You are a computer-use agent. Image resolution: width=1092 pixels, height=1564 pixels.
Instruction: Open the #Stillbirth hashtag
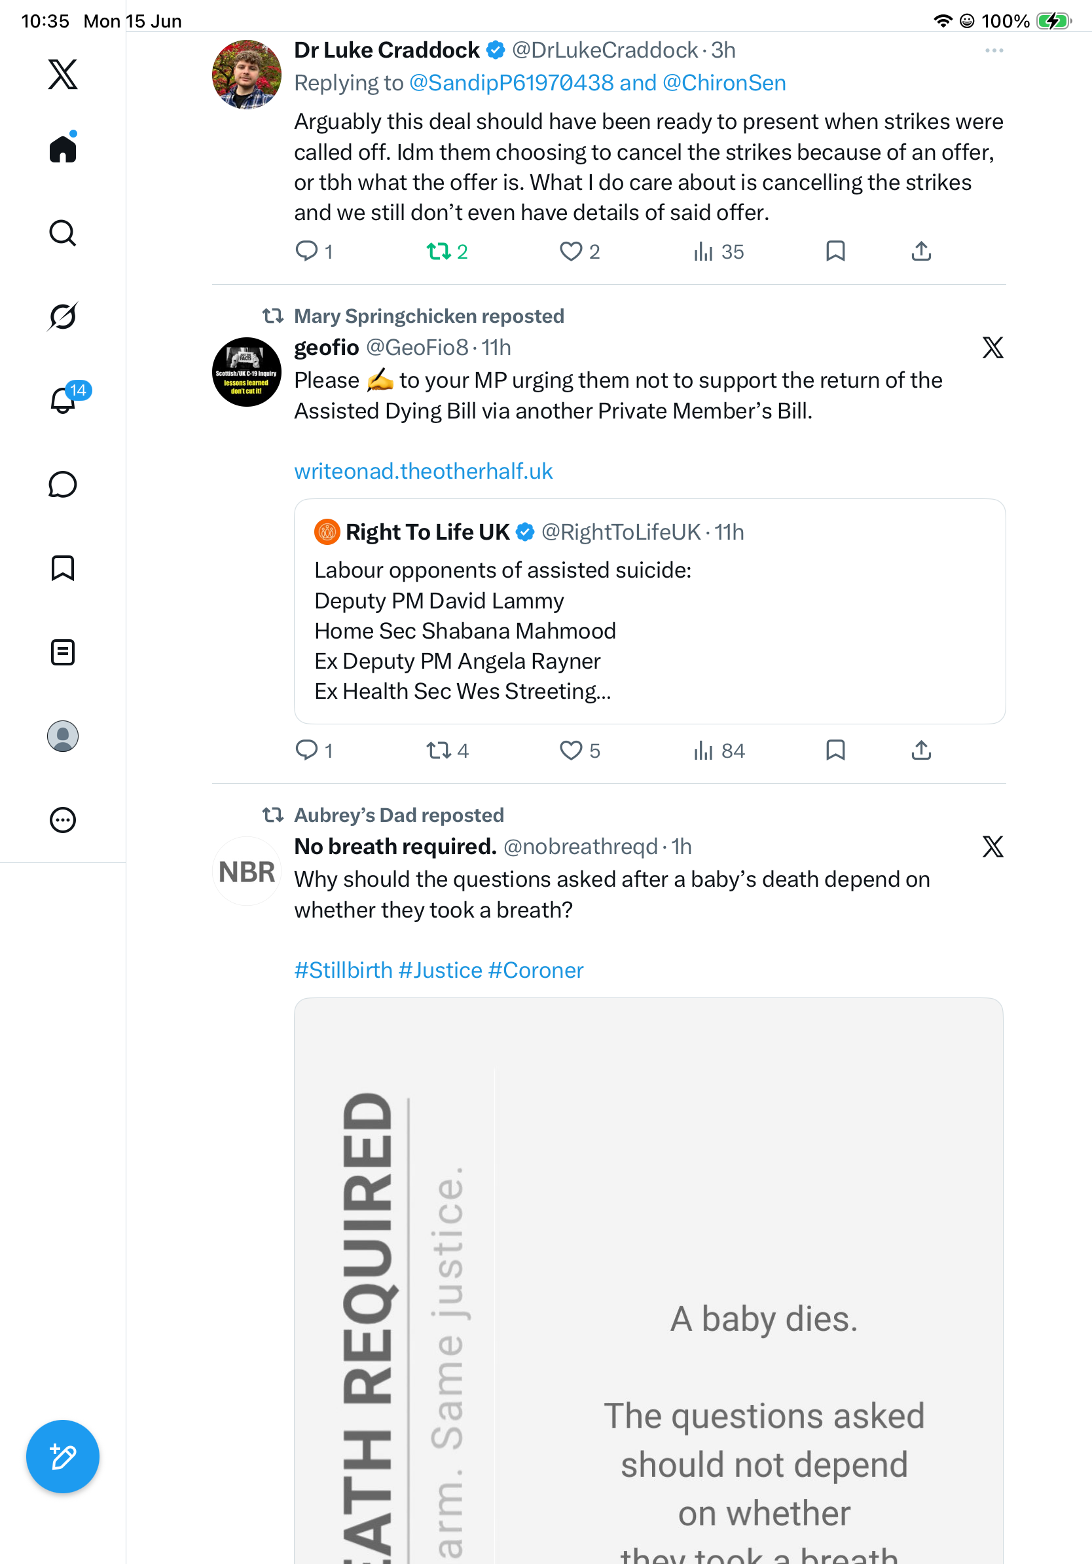pyautogui.click(x=343, y=969)
